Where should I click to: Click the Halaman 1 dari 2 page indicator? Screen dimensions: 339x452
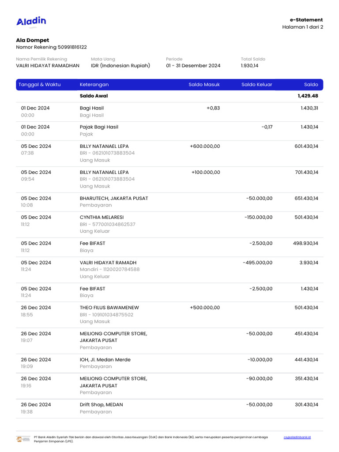pyautogui.click(x=302, y=27)
